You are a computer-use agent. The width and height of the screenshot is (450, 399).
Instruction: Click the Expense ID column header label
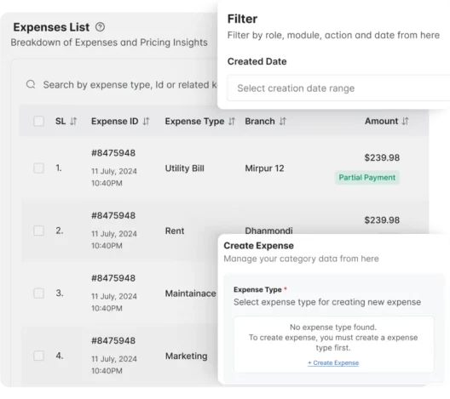[115, 122]
